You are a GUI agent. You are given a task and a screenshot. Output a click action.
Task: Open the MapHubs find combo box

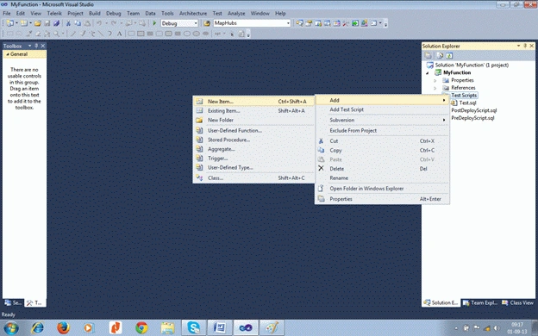click(x=252, y=23)
